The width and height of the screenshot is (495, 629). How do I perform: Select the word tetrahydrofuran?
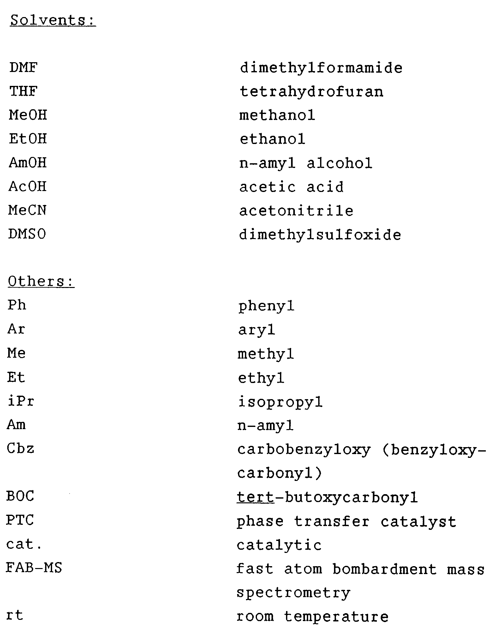[312, 92]
